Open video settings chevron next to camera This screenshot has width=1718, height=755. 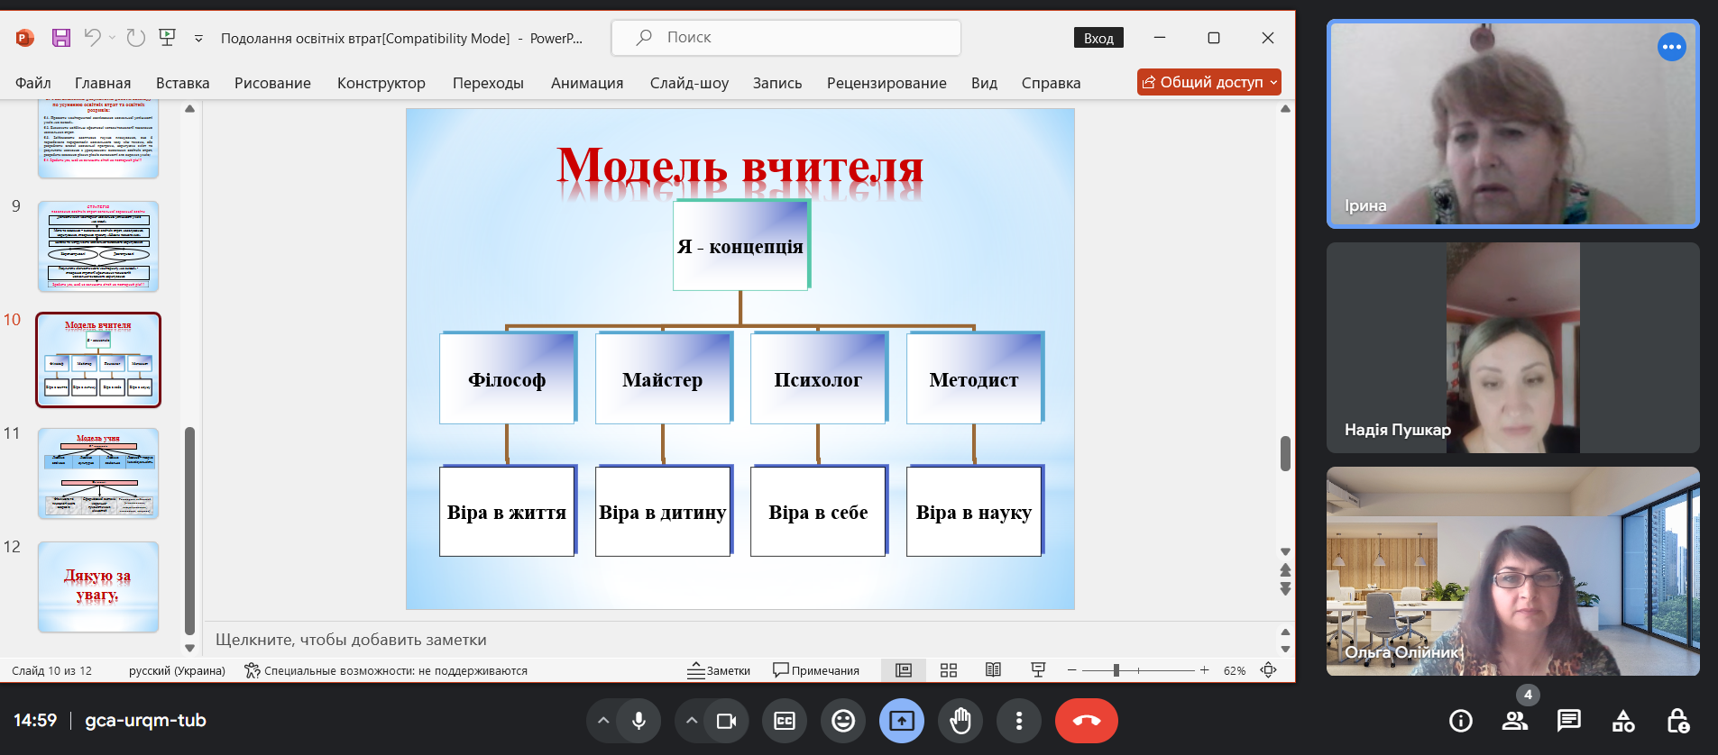[692, 721]
